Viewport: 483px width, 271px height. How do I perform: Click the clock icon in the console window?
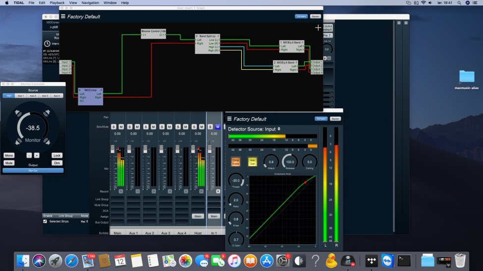click(47, 44)
